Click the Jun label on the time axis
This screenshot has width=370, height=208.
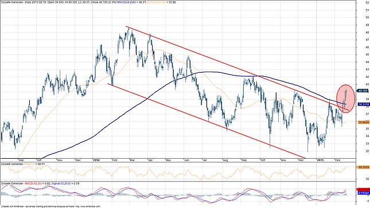[186, 160]
